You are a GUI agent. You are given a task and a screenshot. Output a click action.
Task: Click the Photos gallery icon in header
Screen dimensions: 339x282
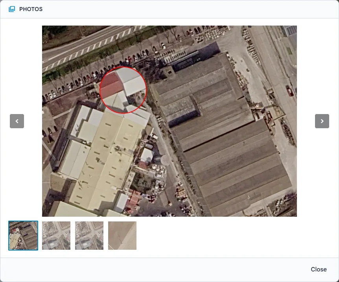click(x=12, y=9)
